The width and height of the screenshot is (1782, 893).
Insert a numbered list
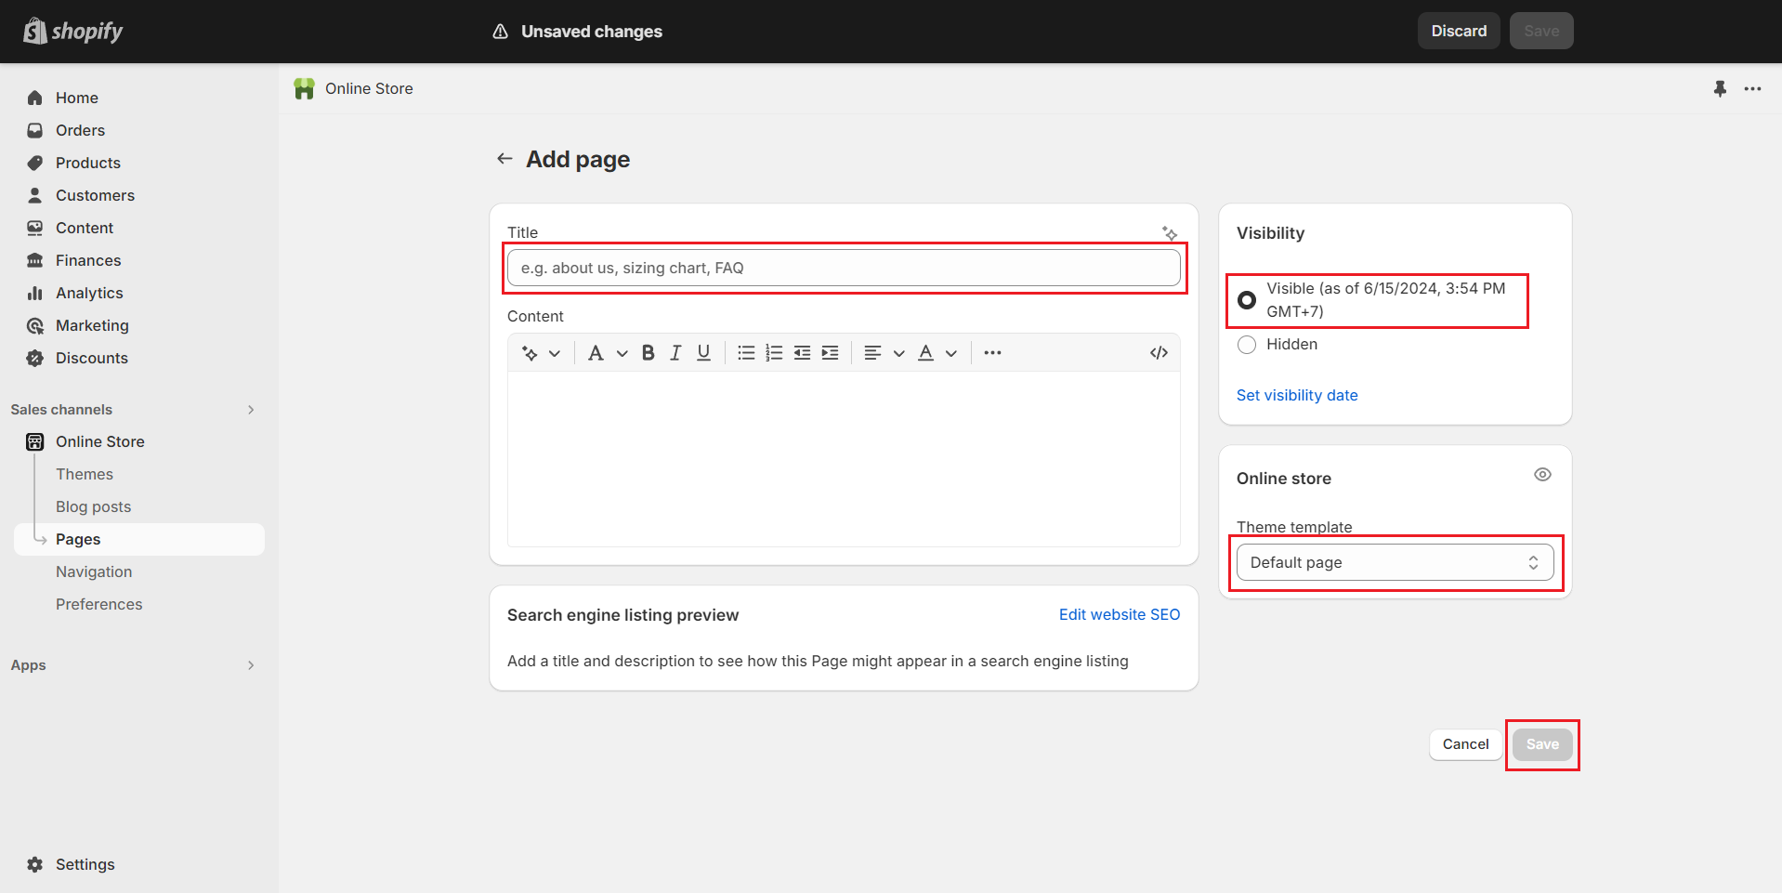coord(774,353)
